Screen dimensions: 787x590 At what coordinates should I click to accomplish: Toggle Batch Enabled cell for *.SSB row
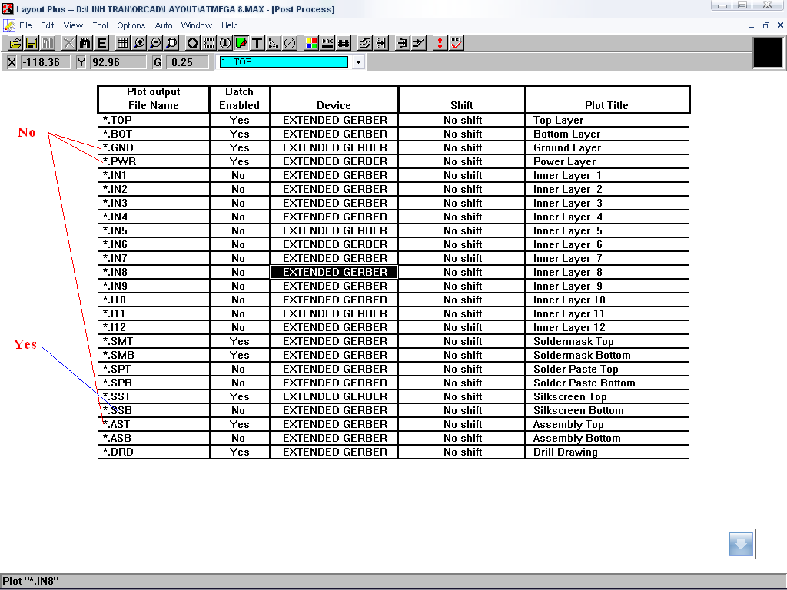coord(240,410)
